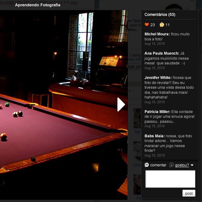Viewport: 202px width, 202px height.
Task: Click the smiley icon beside gostou?
Action: pyautogui.click(x=172, y=165)
